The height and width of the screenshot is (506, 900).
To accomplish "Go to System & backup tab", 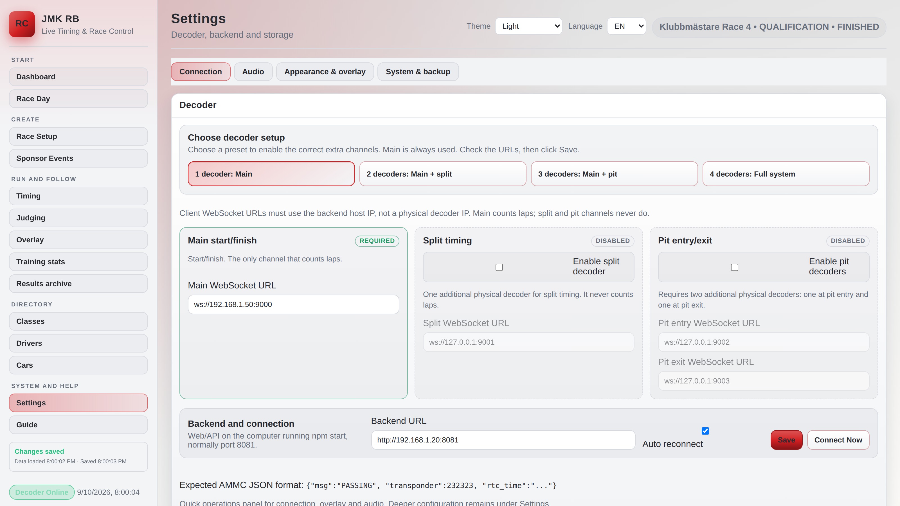I will tap(418, 72).
